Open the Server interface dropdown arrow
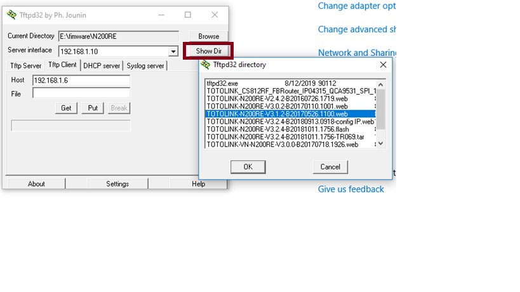Viewport: 520px width, 292px height. tap(173, 51)
